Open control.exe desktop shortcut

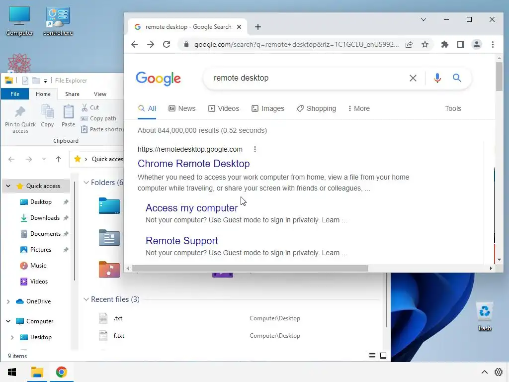click(x=58, y=21)
